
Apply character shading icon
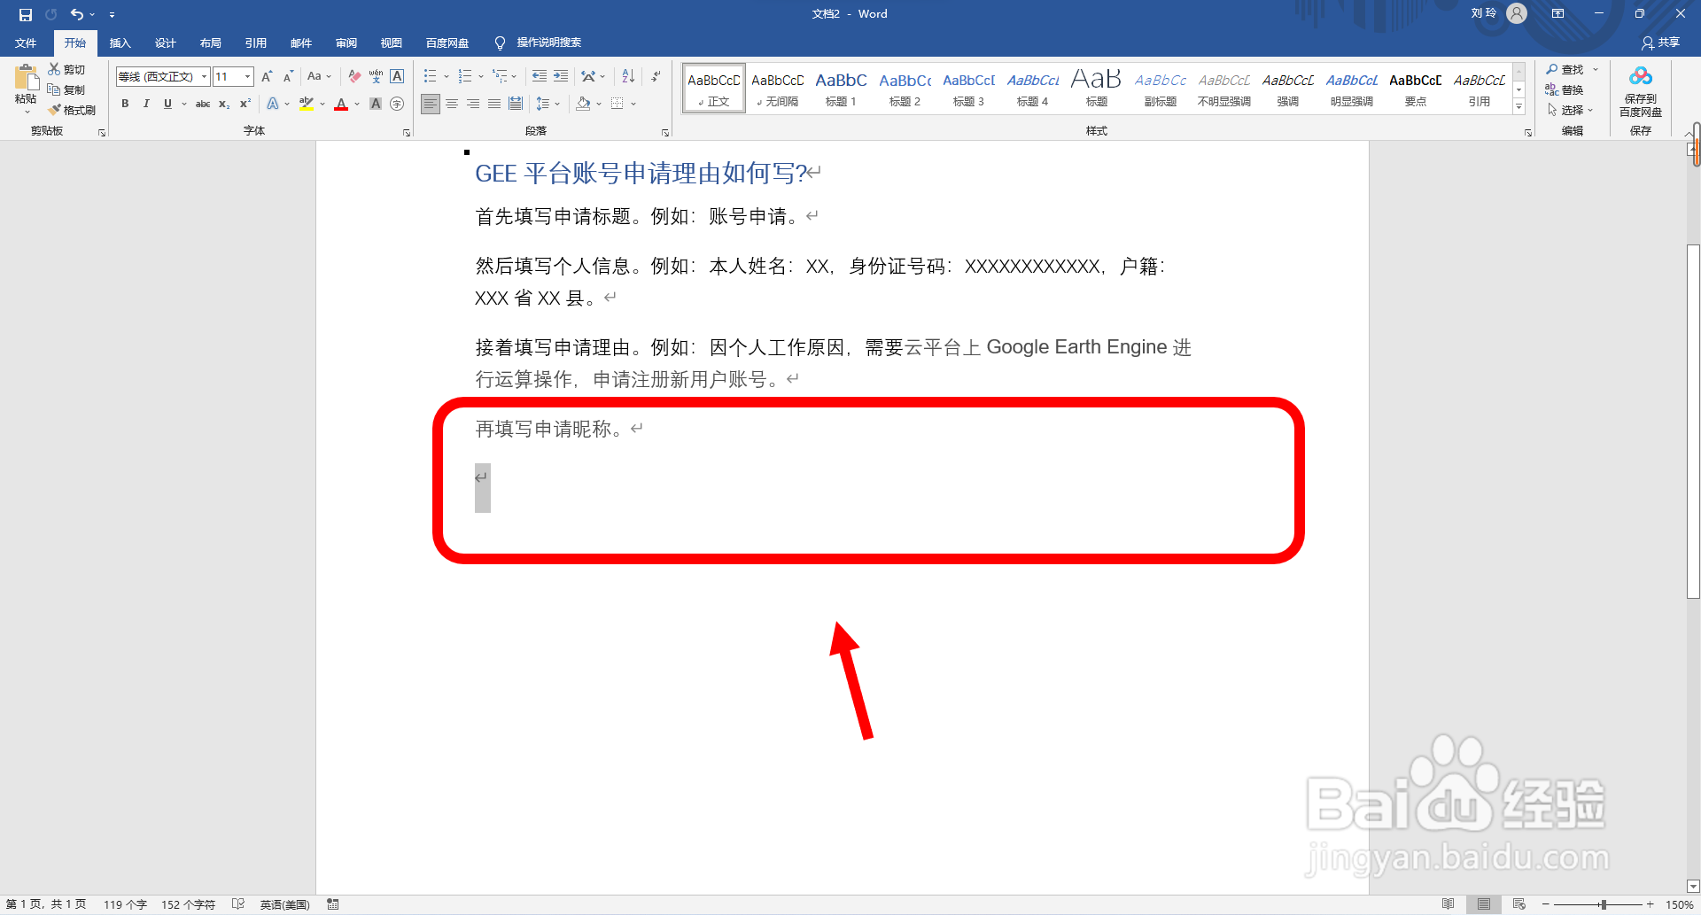(x=376, y=104)
